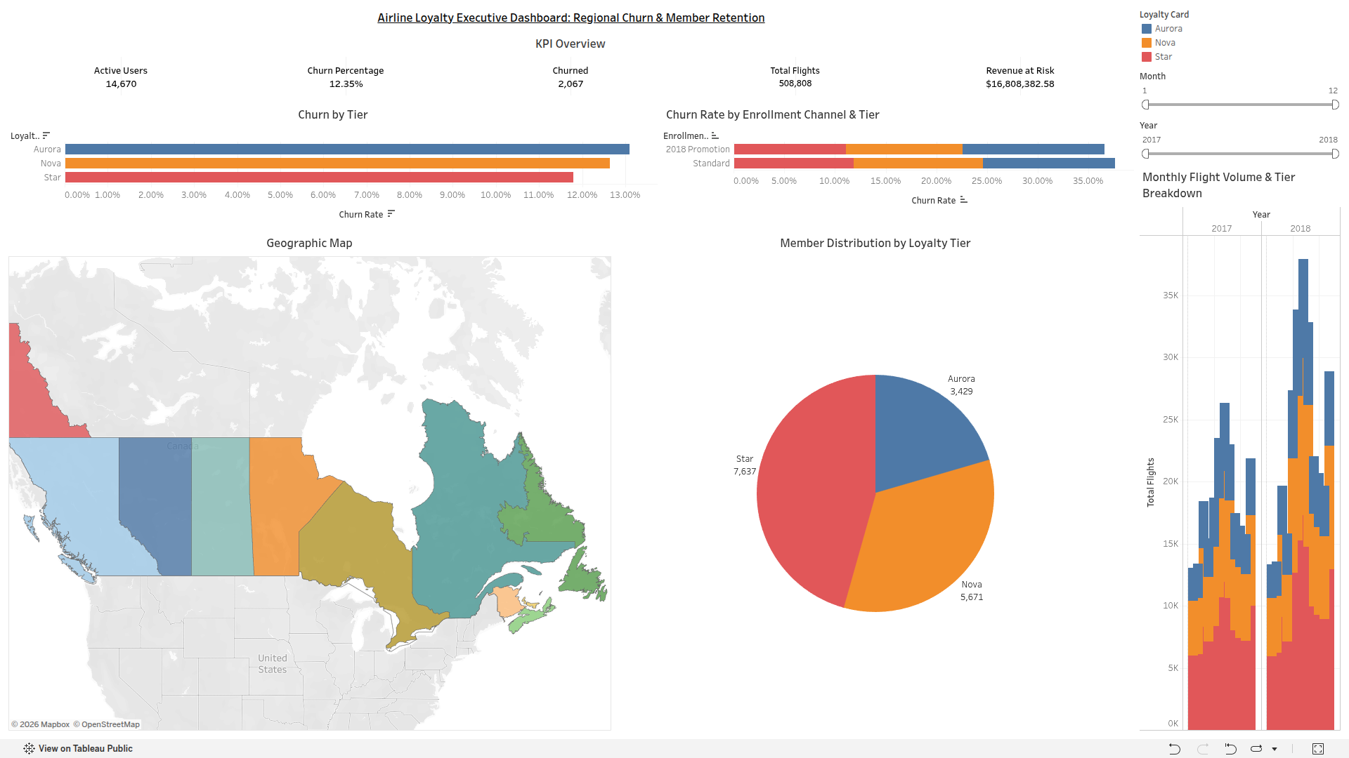1349x758 pixels.
Task: Click the 2018 year column header
Action: [x=1301, y=229]
